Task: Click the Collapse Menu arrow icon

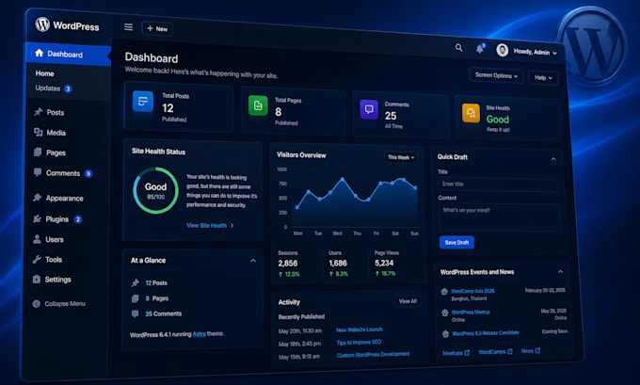Action: (x=37, y=303)
